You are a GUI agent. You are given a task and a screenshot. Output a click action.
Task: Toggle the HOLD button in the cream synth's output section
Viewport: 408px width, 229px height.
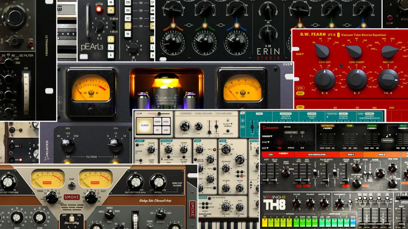click(x=137, y=145)
